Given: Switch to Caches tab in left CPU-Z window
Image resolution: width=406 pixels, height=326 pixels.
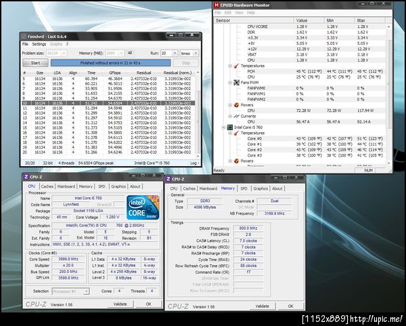Looking at the screenshot, I should tap(47, 186).
